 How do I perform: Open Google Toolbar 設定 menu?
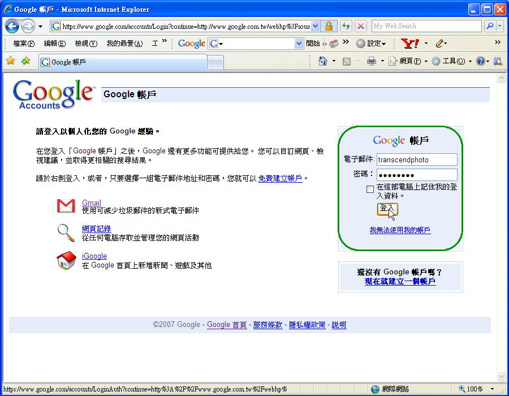370,44
